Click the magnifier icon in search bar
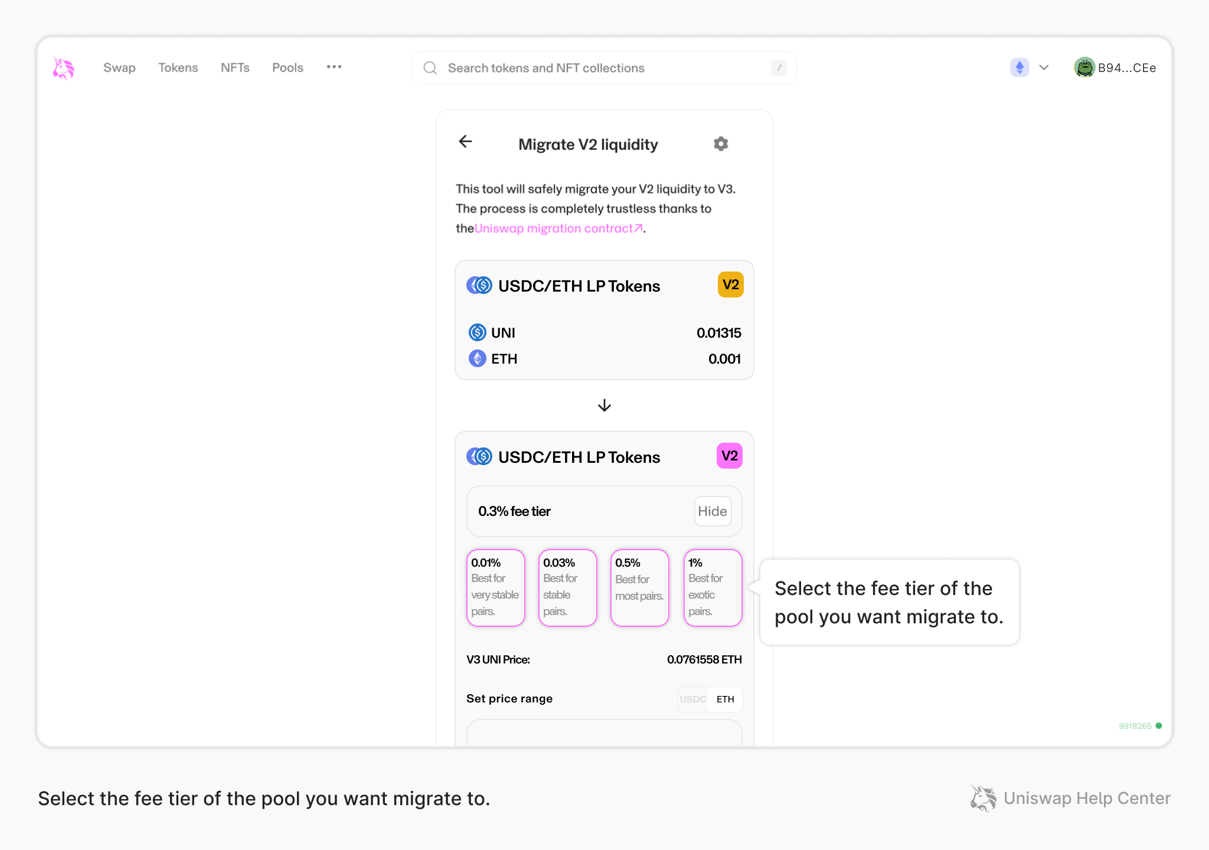 [430, 68]
